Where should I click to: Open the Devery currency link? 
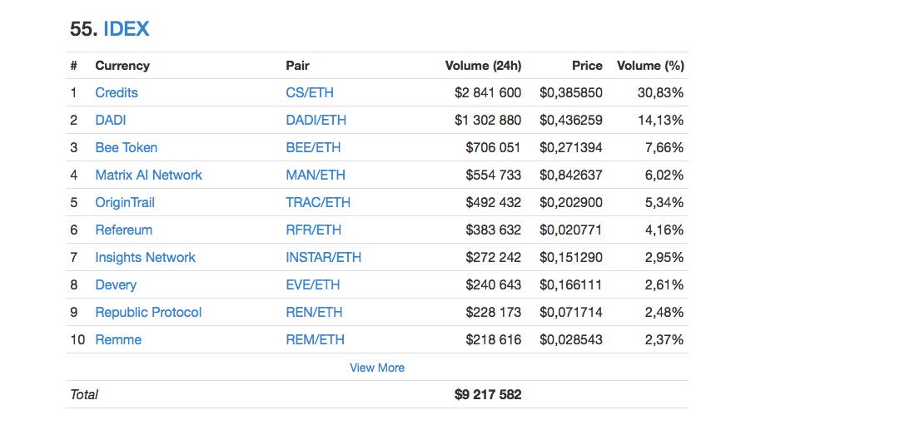[116, 285]
